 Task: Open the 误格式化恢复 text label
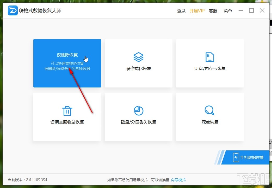pyautogui.click(x=139, y=68)
